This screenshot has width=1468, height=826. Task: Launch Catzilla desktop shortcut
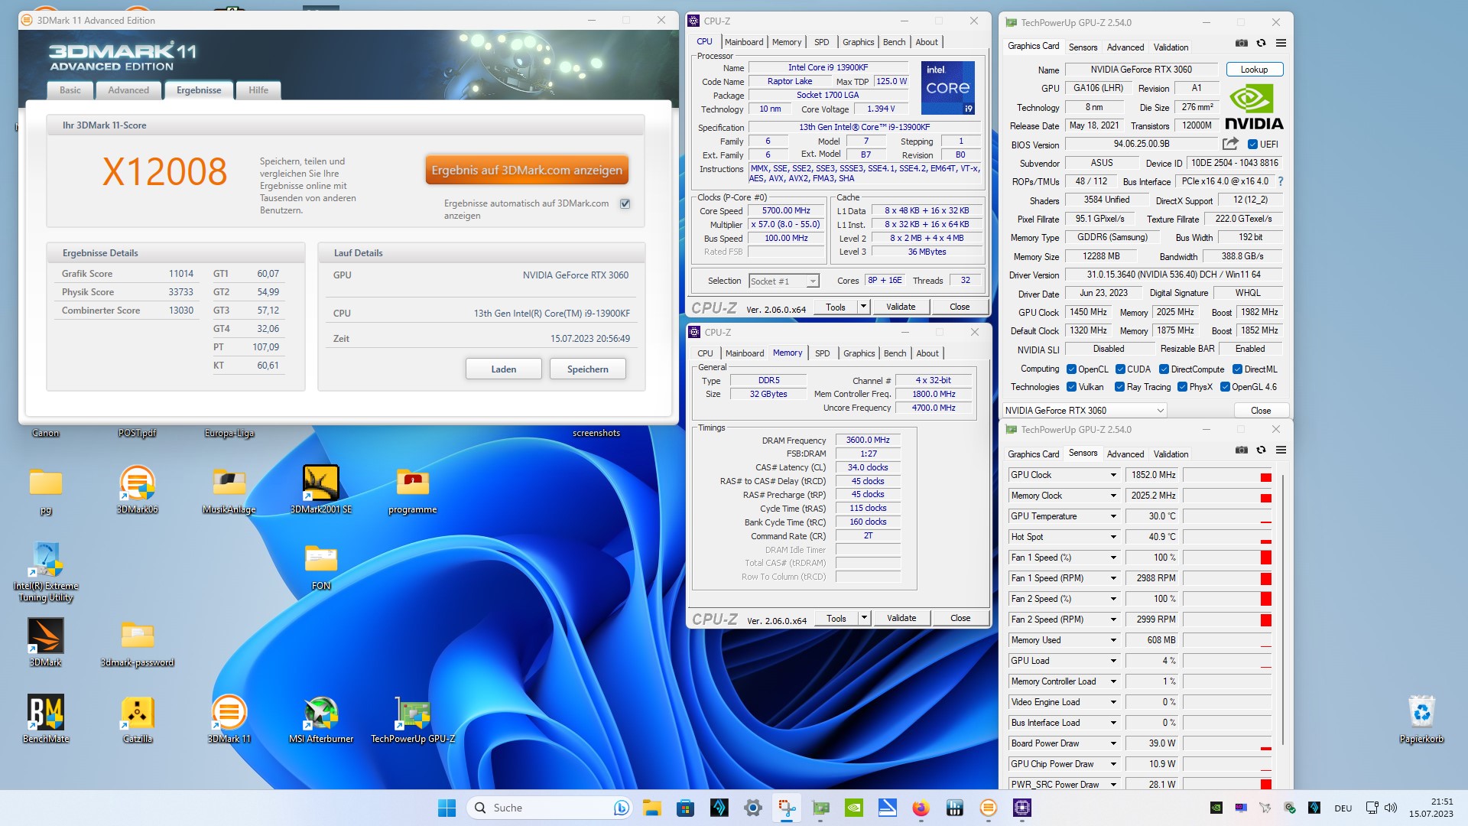[x=138, y=719]
